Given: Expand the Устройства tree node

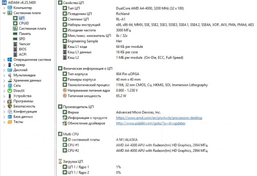Looking at the screenshot, I should click(4, 96).
